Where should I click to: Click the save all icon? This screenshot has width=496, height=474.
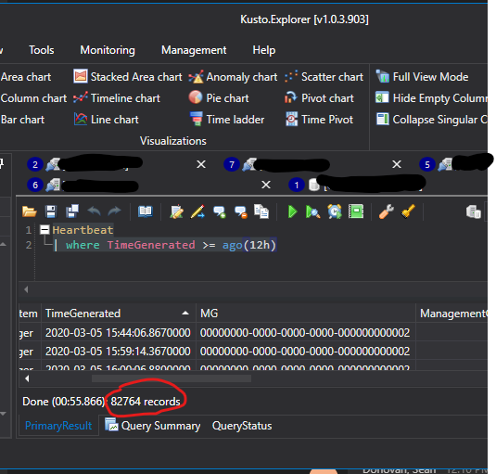[72, 211]
